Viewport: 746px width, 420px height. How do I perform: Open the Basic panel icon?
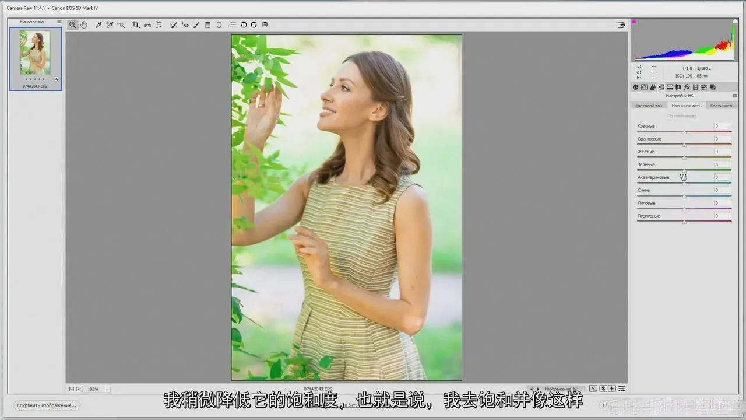[x=636, y=87]
